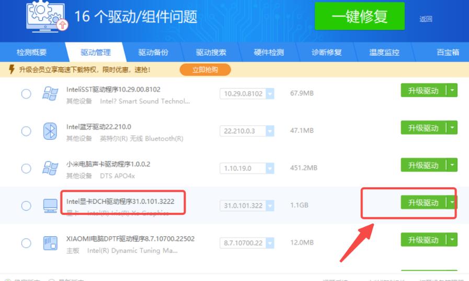This screenshot has height=281, width=469.
Task: Expand arrow next to InteliSST 升级驱动
Action: [452, 90]
